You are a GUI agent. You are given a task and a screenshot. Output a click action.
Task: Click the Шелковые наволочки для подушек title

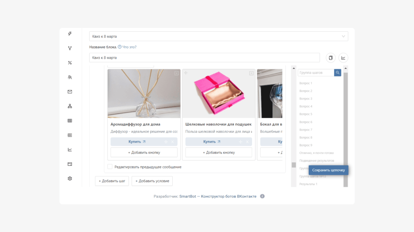point(218,124)
